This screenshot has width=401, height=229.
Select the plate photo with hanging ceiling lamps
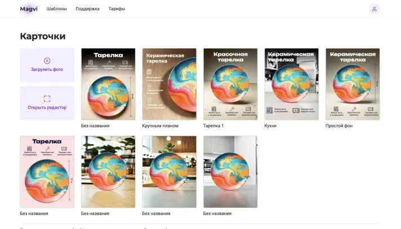169,172
